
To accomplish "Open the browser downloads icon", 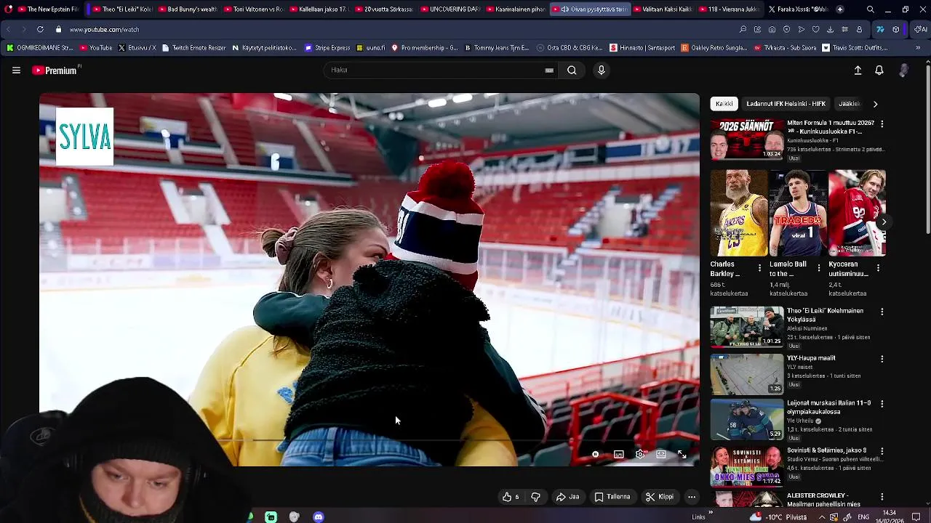I will pos(830,30).
